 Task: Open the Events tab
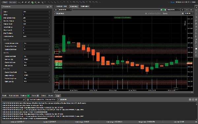click(50, 96)
